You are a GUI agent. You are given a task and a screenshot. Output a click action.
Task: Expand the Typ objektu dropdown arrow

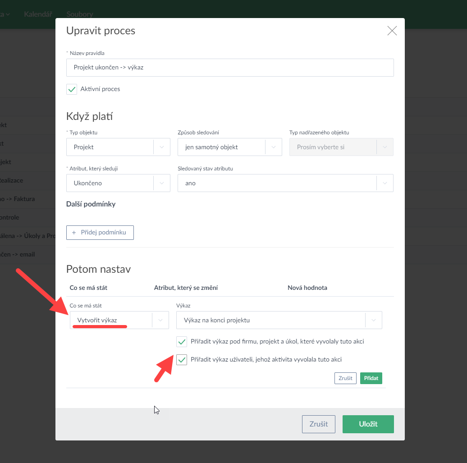tap(162, 147)
